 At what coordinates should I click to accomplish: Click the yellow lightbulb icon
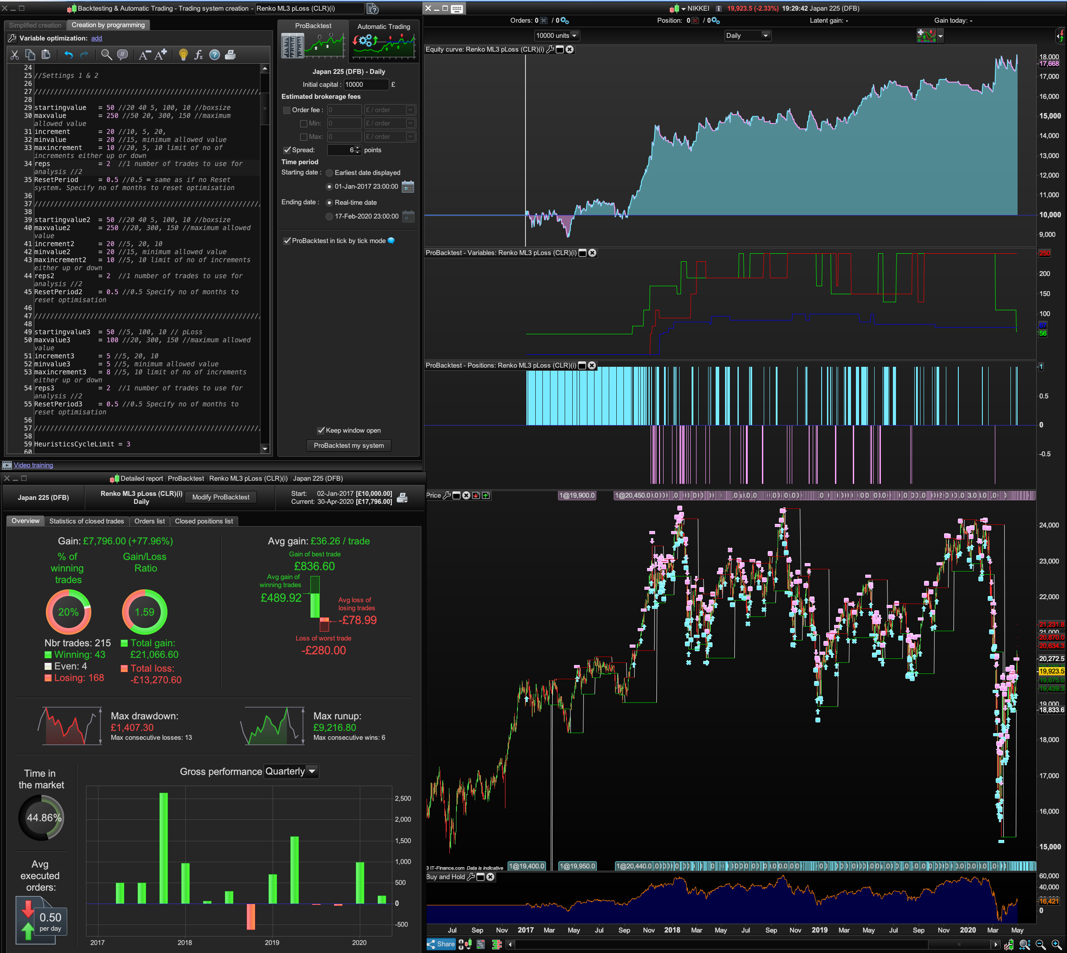tap(183, 55)
